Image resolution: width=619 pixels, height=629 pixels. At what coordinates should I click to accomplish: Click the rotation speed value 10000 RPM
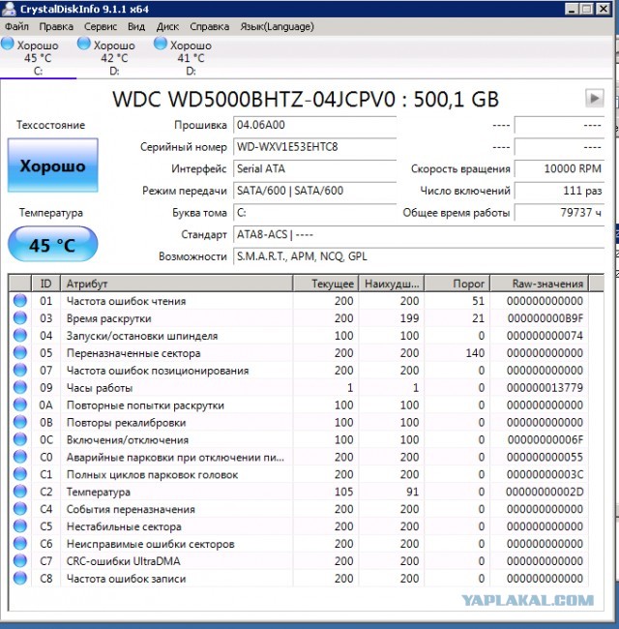coord(559,168)
